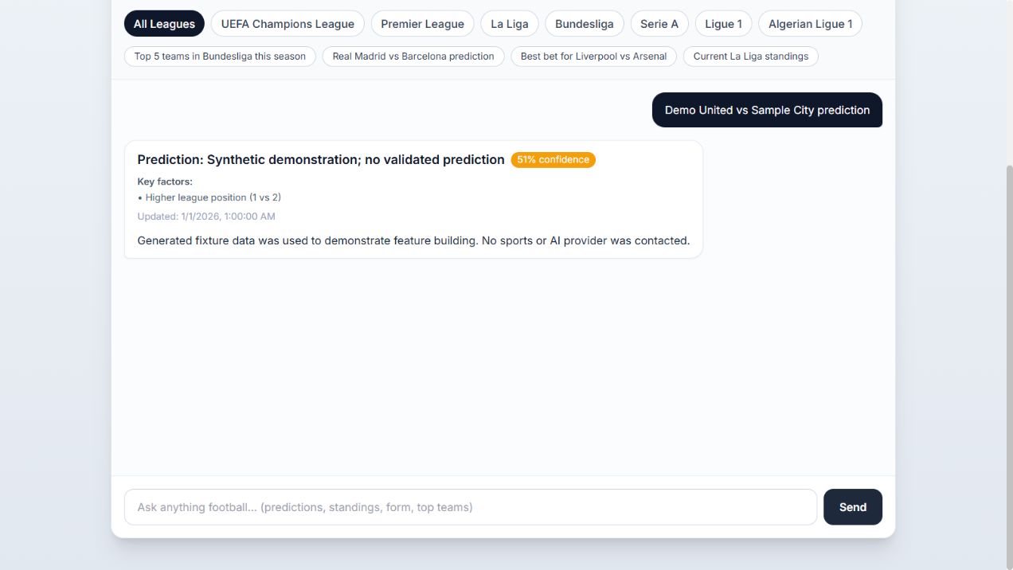Viewport: 1013px width, 570px height.
Task: Switch to La Liga filter
Action: coord(510,24)
